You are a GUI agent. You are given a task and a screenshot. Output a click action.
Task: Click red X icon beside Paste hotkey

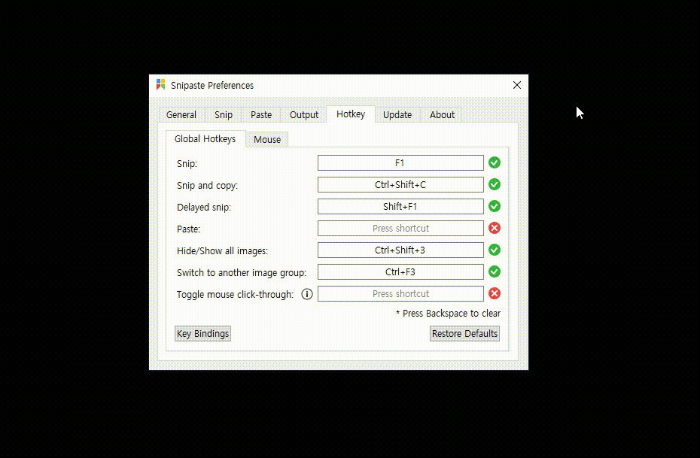coord(495,229)
